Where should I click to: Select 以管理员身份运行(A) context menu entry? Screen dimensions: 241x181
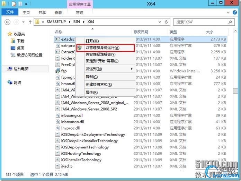(x=105, y=48)
